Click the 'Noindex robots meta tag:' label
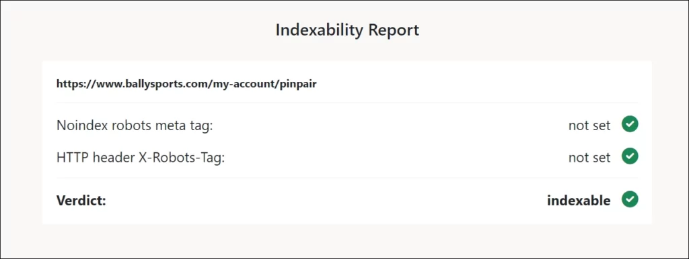Screen dimensions: 689x259 coord(135,125)
